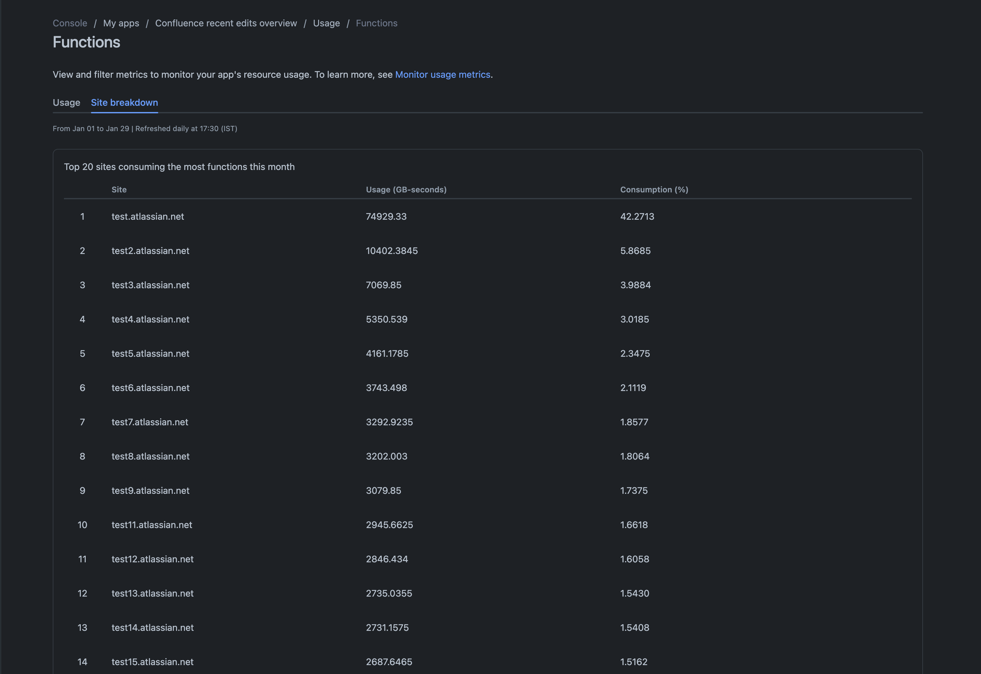Select test11.atlassian.net site name
The height and width of the screenshot is (674, 981).
[152, 524]
